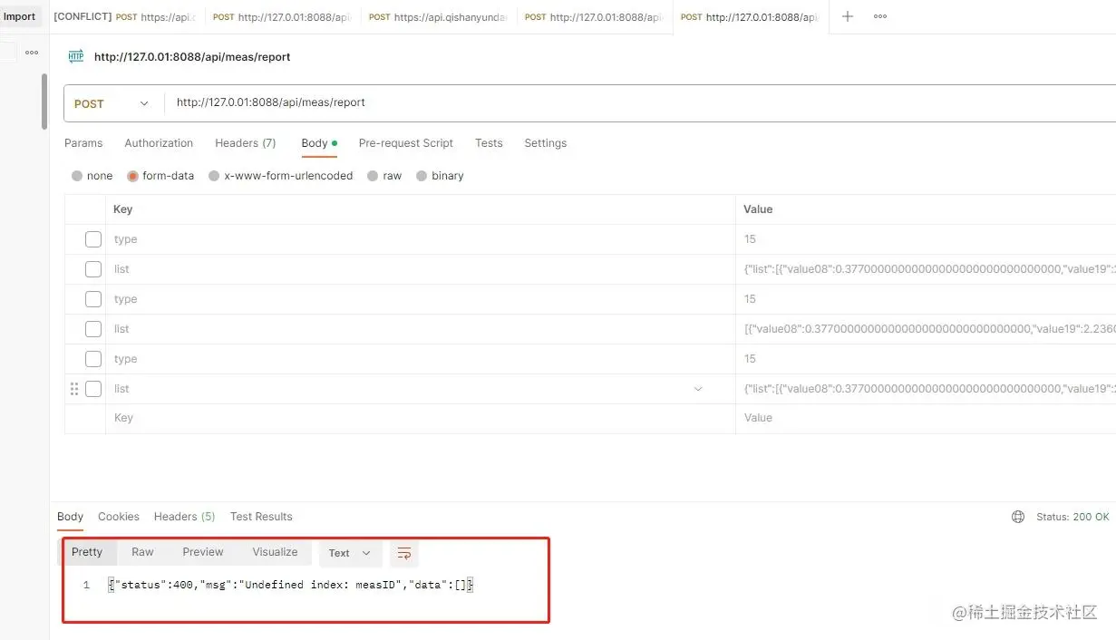Click the response text with Undefined index: measID

[291, 585]
